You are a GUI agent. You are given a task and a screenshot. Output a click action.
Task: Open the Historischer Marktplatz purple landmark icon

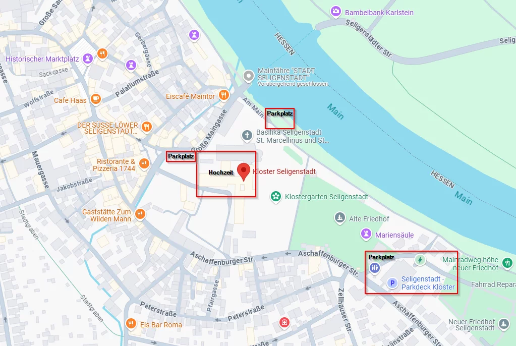coord(88,59)
